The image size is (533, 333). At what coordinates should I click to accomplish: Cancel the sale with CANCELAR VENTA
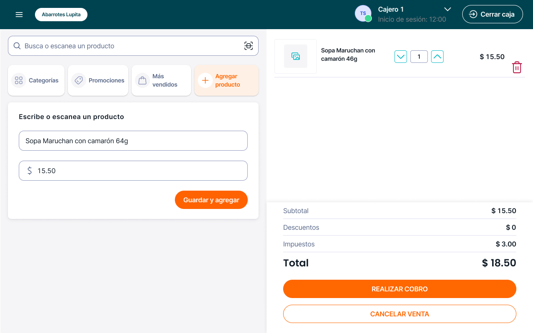pyautogui.click(x=399, y=314)
